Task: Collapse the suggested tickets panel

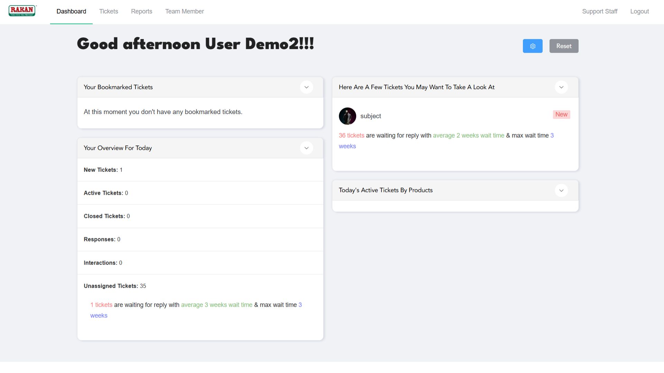Action: pos(561,87)
